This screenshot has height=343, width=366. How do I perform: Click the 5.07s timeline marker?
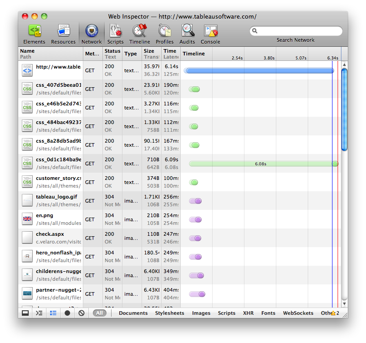pos(301,58)
